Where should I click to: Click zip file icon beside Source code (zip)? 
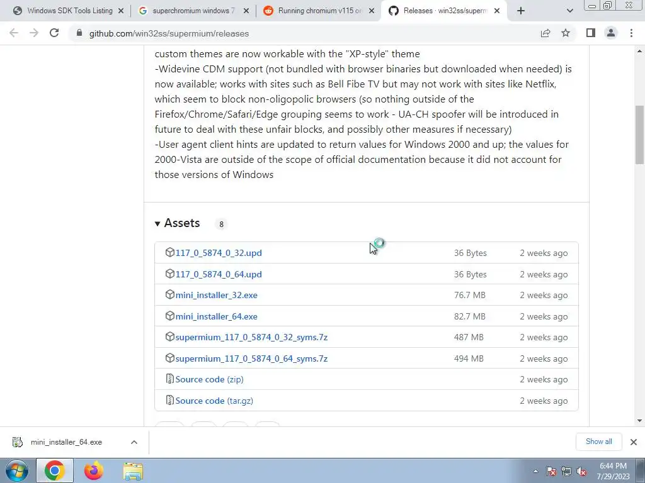(169, 379)
